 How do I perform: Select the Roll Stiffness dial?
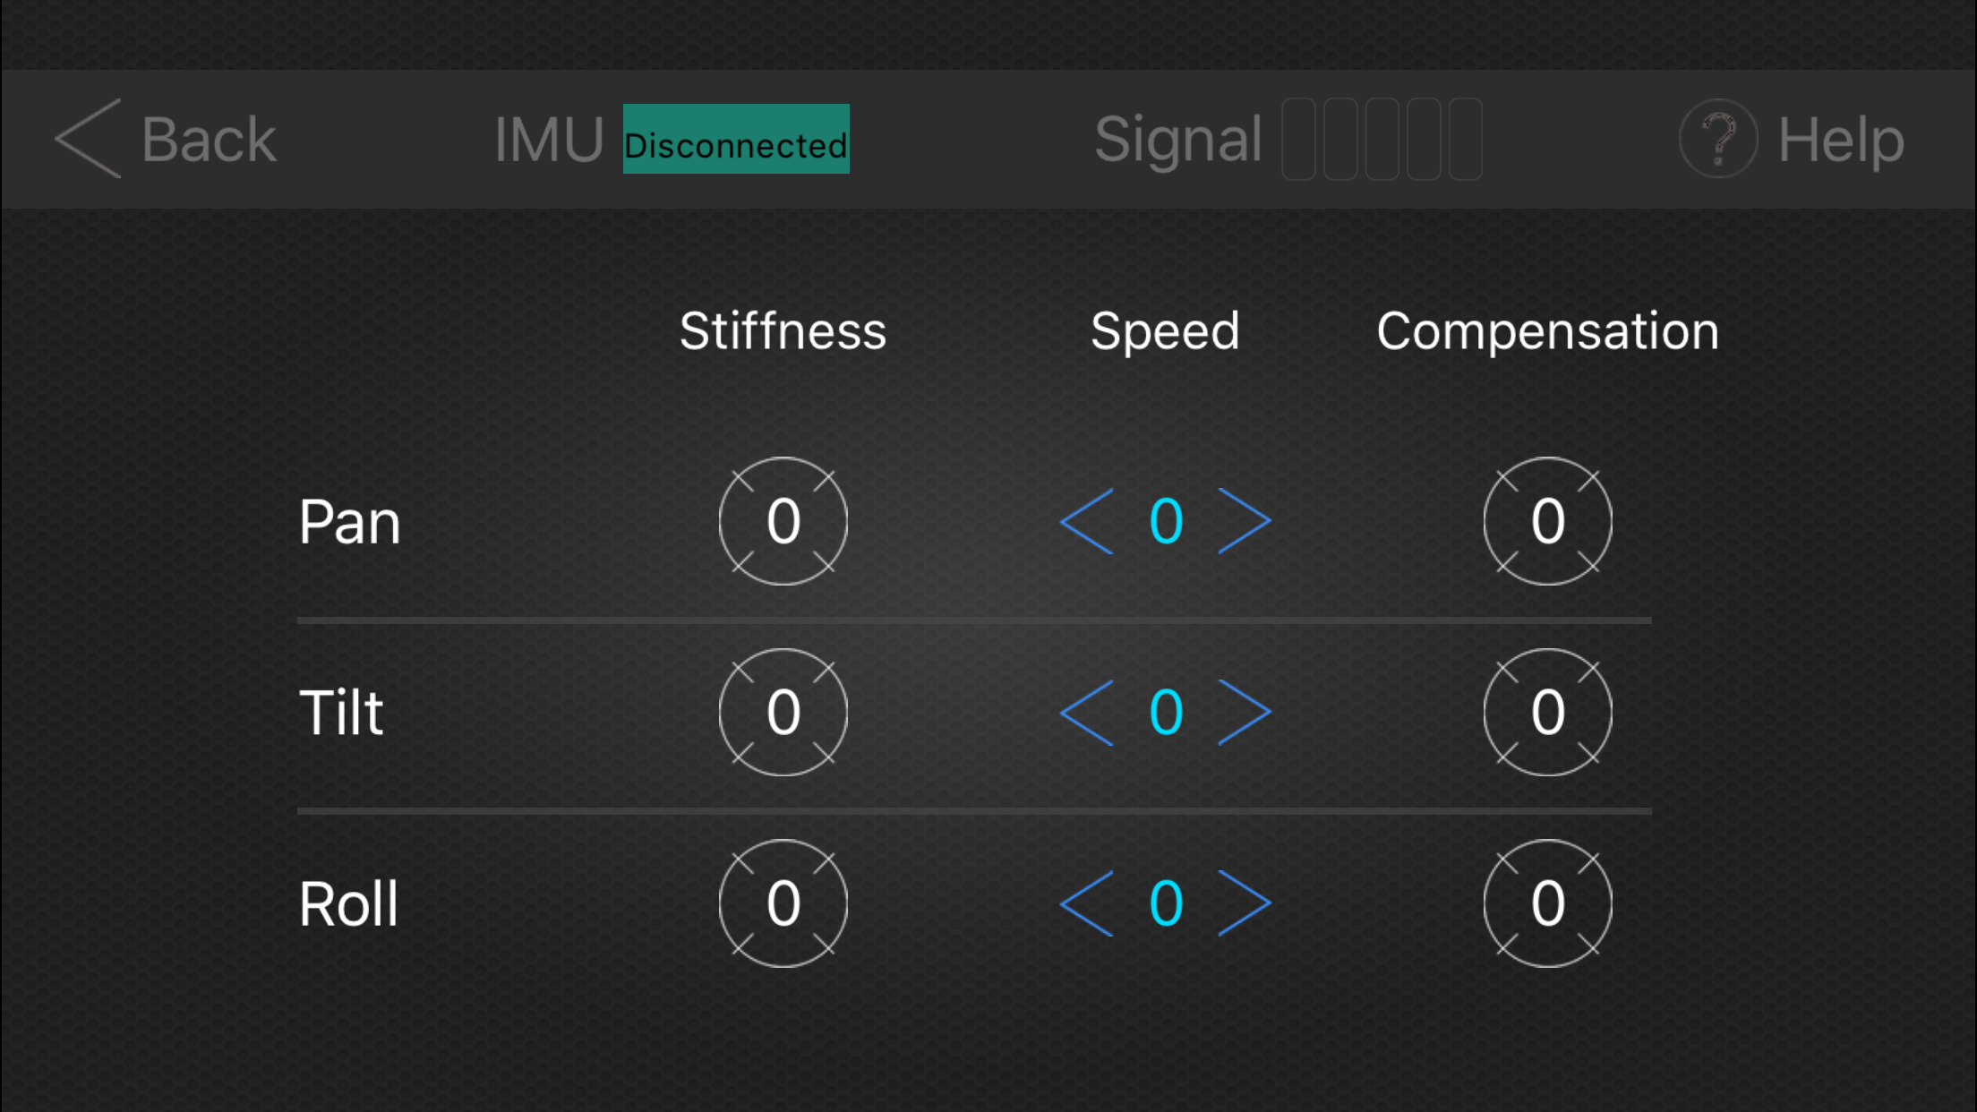coord(783,903)
